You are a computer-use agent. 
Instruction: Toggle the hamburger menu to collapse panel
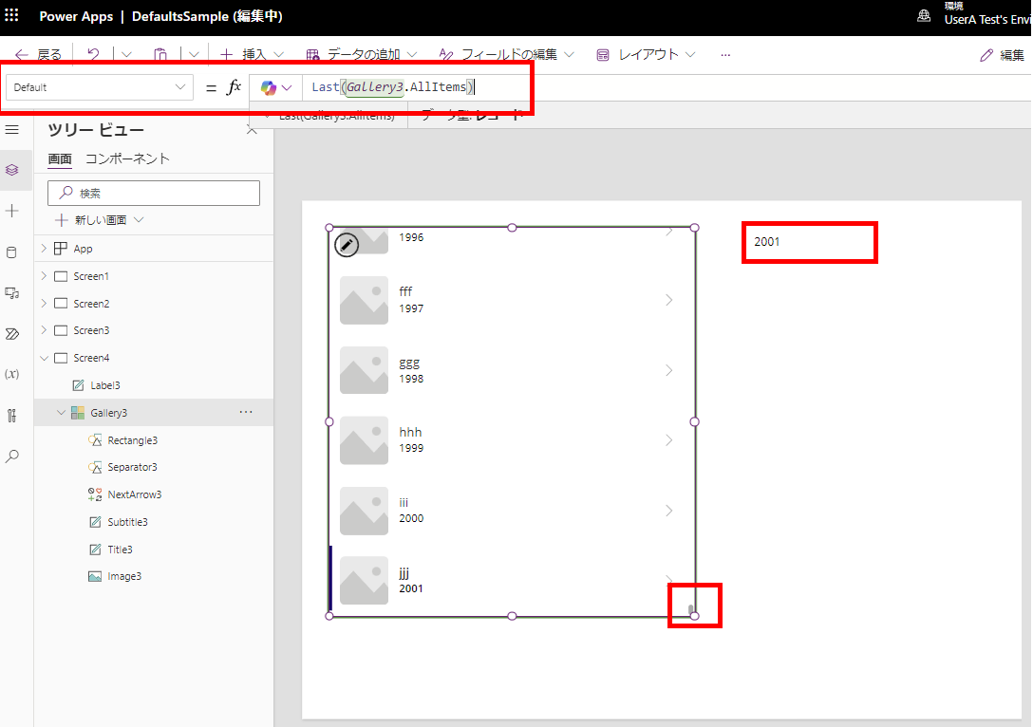(12, 129)
